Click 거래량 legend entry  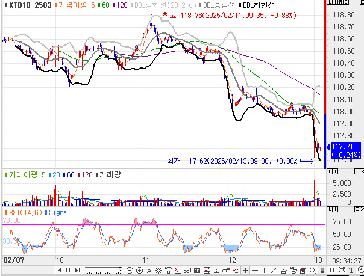[108, 175]
